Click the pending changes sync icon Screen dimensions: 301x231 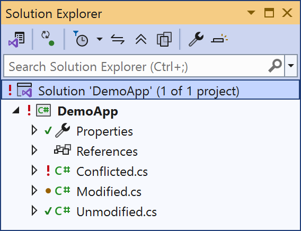48,39
